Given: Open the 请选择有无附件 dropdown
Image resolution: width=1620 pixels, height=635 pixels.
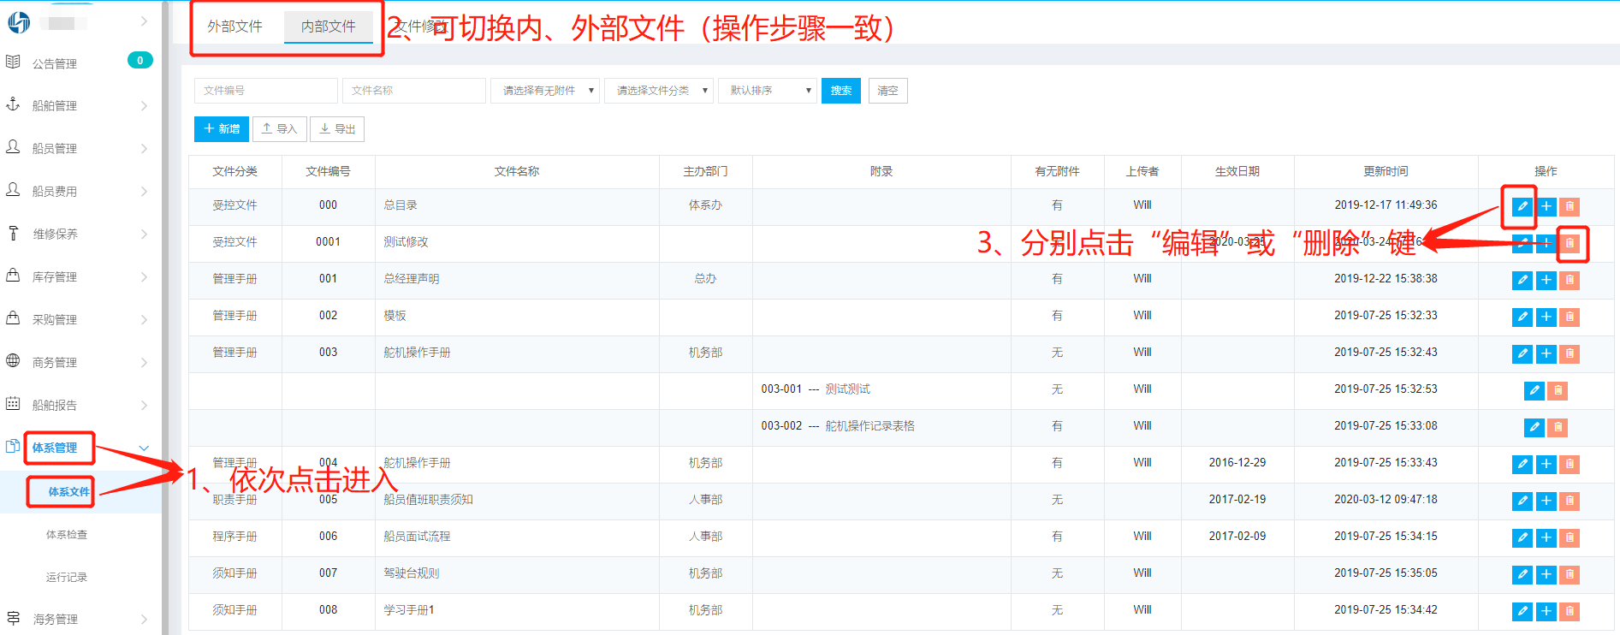Looking at the screenshot, I should (545, 91).
